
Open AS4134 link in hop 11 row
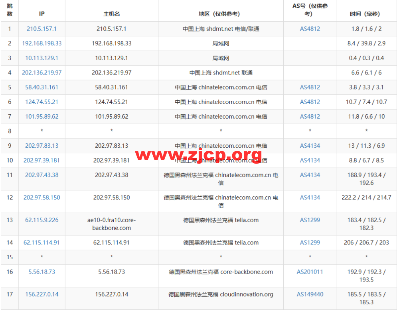(x=310, y=175)
